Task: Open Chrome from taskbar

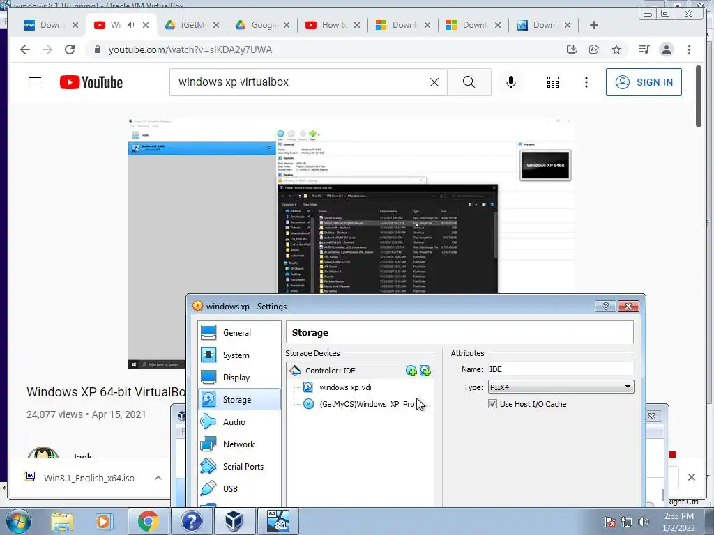Action: pyautogui.click(x=148, y=521)
